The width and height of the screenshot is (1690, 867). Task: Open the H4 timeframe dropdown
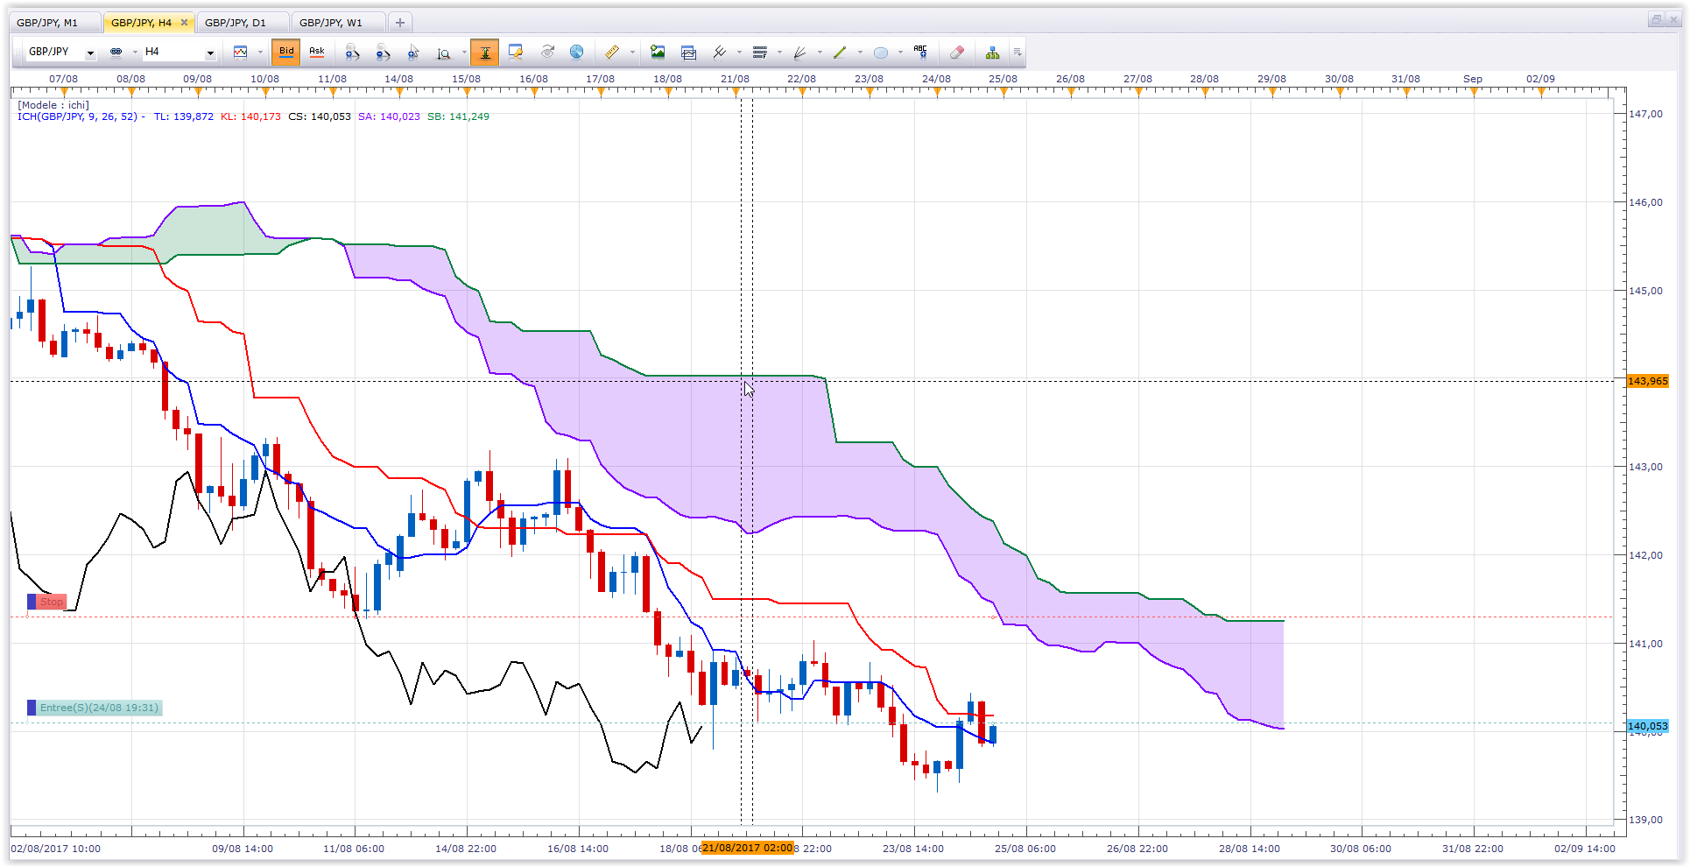[x=180, y=53]
